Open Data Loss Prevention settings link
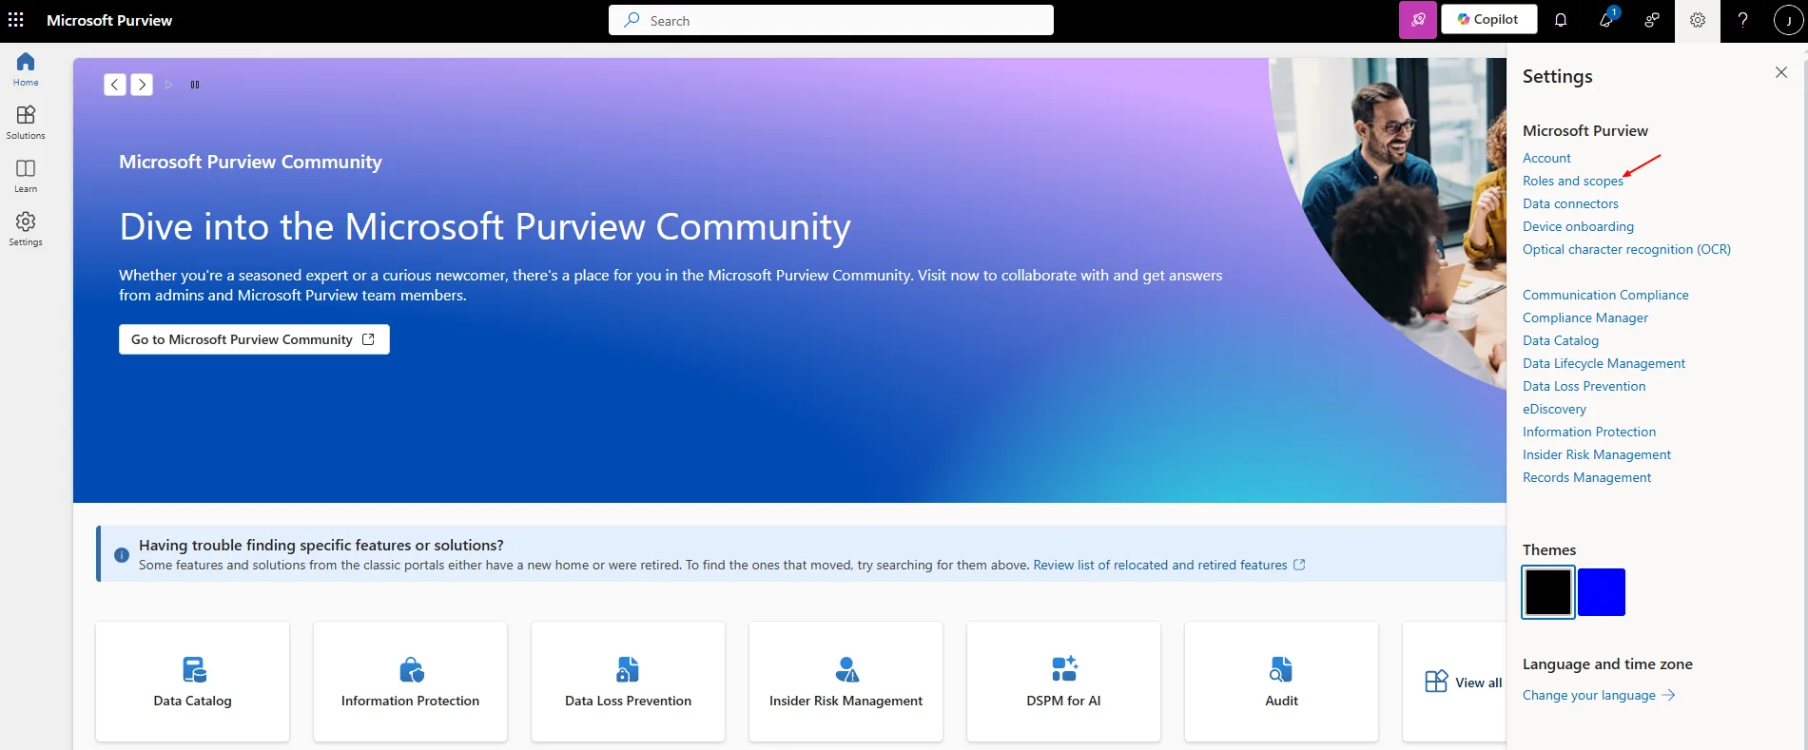The height and width of the screenshot is (750, 1808). 1584,386
